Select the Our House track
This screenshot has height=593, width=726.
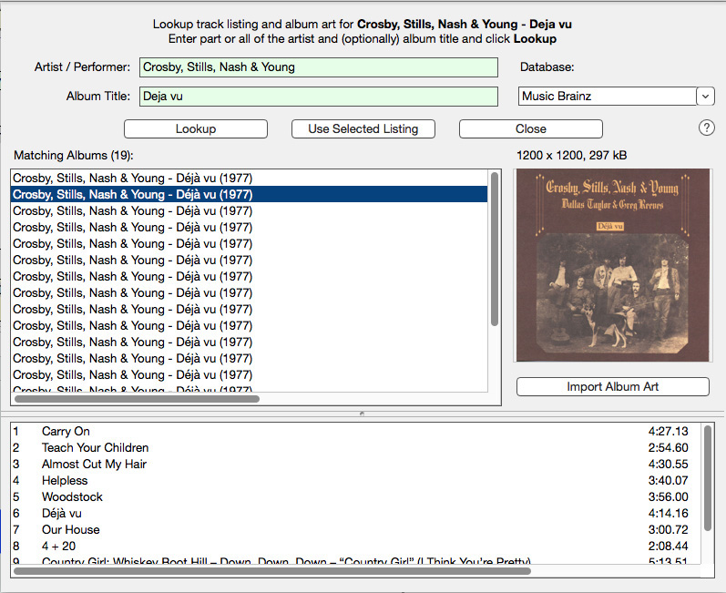tap(70, 529)
